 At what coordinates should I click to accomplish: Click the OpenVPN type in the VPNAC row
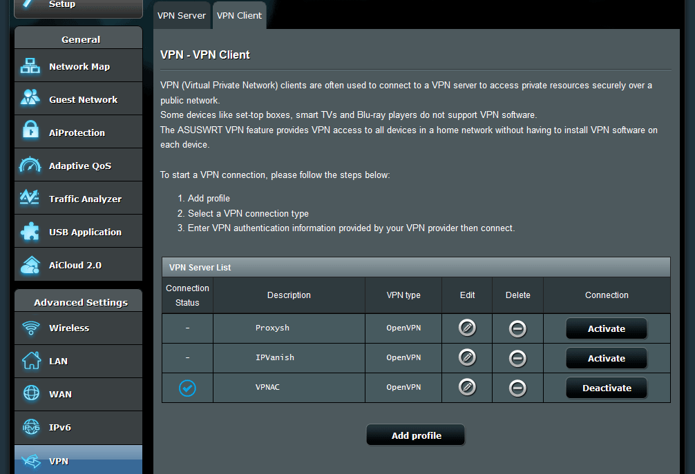pos(403,387)
